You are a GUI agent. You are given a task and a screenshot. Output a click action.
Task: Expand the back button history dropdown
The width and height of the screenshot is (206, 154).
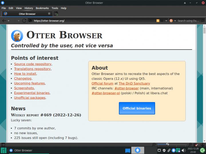(x=9, y=21)
